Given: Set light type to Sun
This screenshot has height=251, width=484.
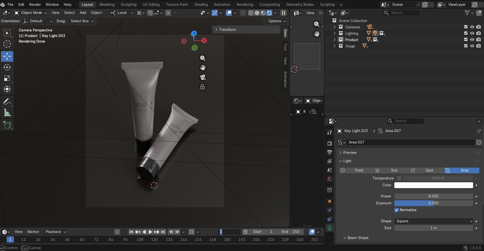Looking at the screenshot, I should pos(391,170).
